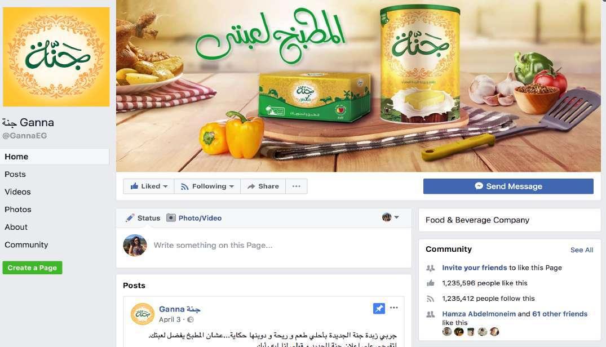Open See All community link
The width and height of the screenshot is (606, 347).
(x=582, y=250)
